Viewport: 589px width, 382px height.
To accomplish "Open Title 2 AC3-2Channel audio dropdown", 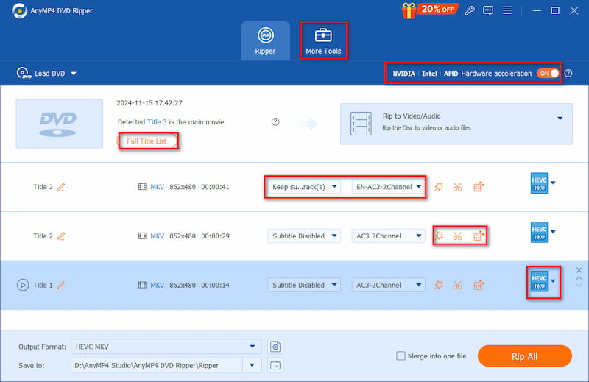I will point(388,236).
